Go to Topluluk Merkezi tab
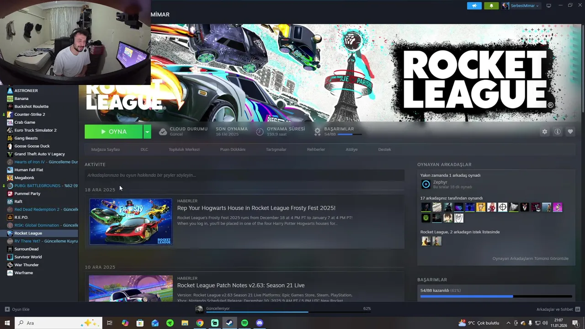The image size is (585, 329). [184, 149]
